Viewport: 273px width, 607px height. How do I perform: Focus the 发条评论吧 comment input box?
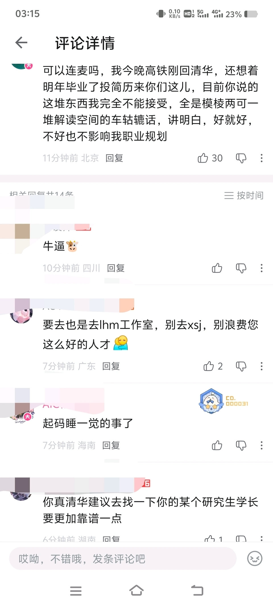click(x=123, y=559)
